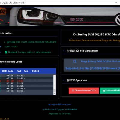Select the DTC row with Sw2 19164

(x=26, y=83)
